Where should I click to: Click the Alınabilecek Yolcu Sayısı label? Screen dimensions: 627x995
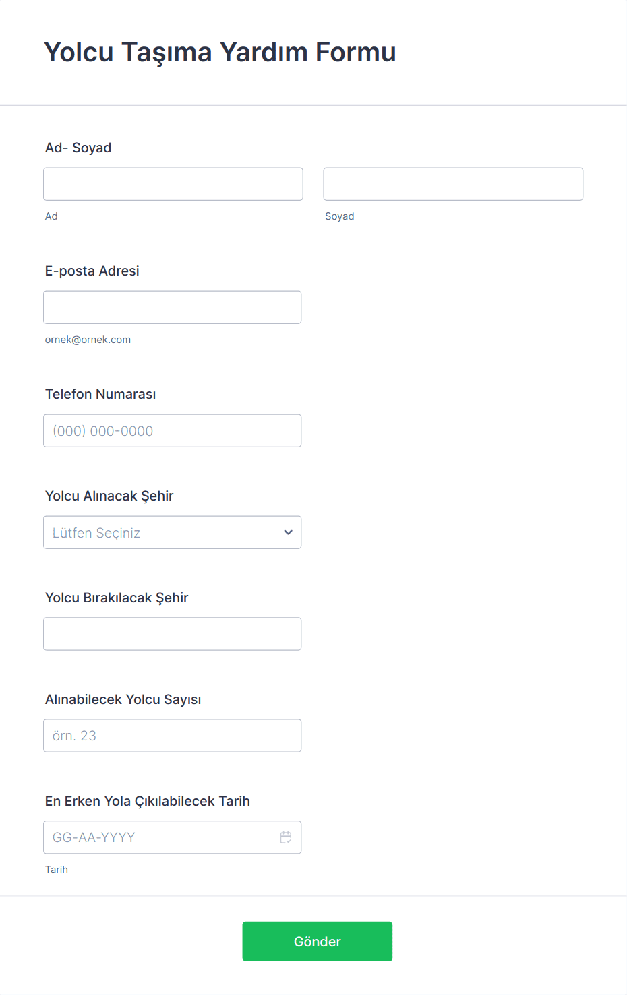pos(123,699)
